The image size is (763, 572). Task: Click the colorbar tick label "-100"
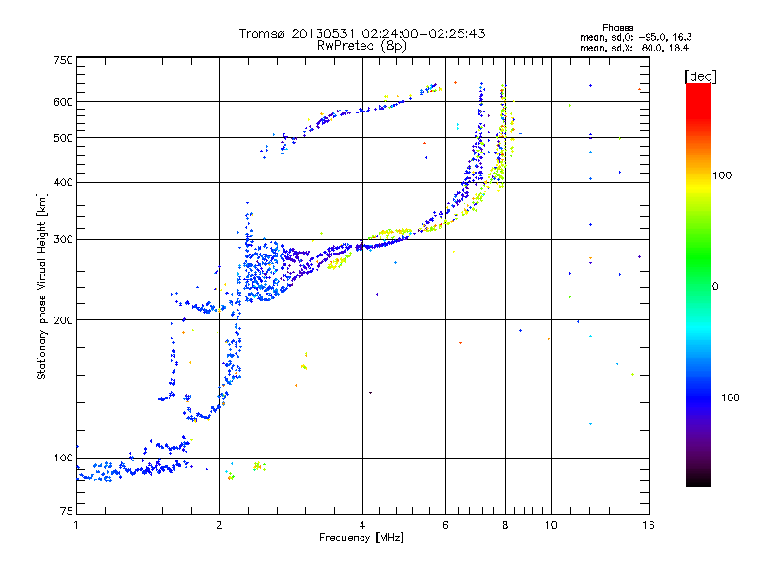(726, 398)
